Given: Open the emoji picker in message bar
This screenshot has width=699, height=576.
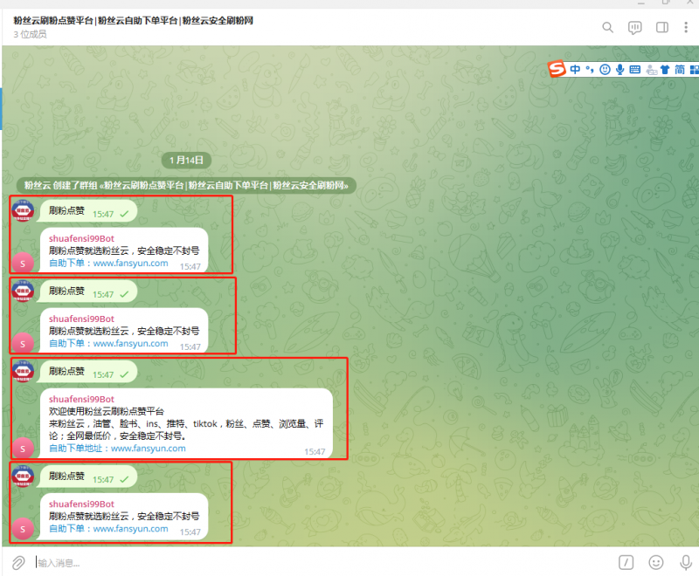Looking at the screenshot, I should pos(656,563).
